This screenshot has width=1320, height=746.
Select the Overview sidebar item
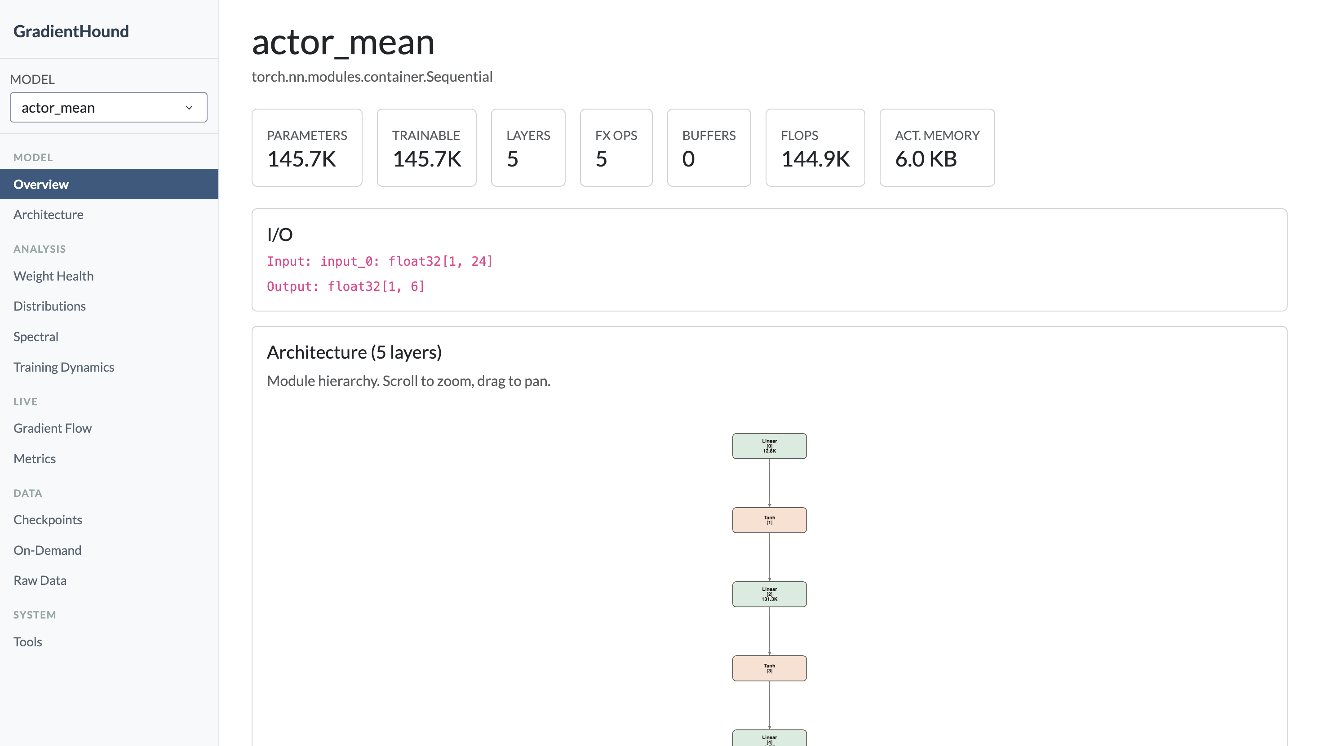pyautogui.click(x=41, y=184)
